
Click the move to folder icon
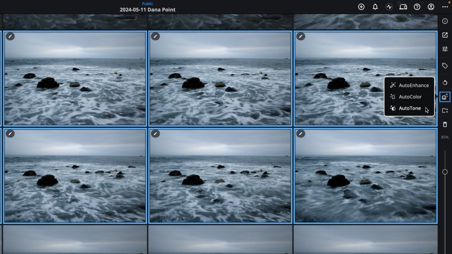[x=445, y=110]
